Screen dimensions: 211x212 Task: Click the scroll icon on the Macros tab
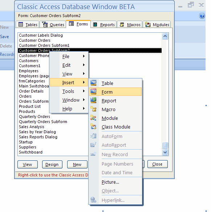pos(122,24)
